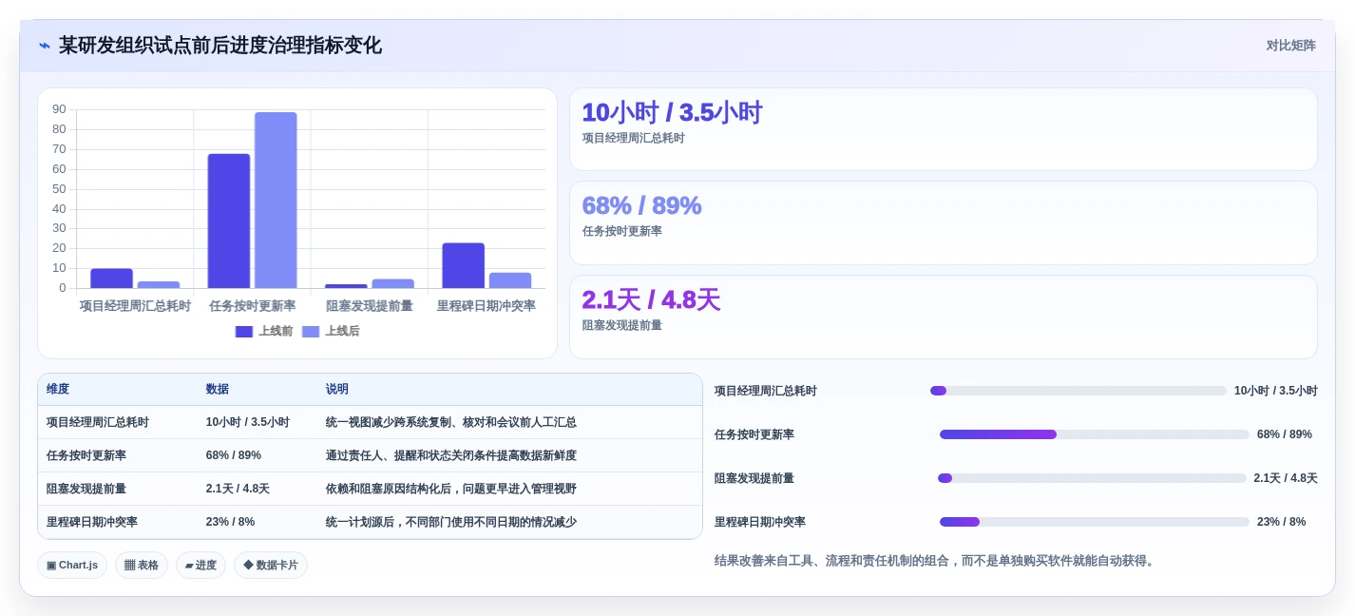The image size is (1355, 616).
Task: Click the 10小时 / 3.5小时 stat card heading
Action: [672, 112]
